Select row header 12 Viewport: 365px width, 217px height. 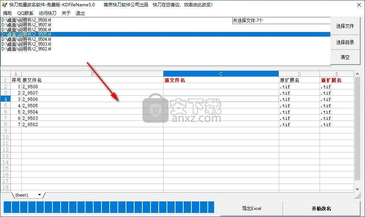coord(5,149)
